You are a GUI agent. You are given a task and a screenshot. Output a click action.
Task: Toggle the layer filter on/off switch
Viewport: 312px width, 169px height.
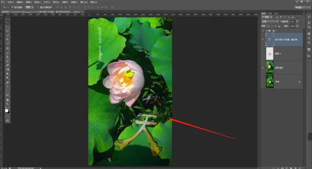(298, 17)
